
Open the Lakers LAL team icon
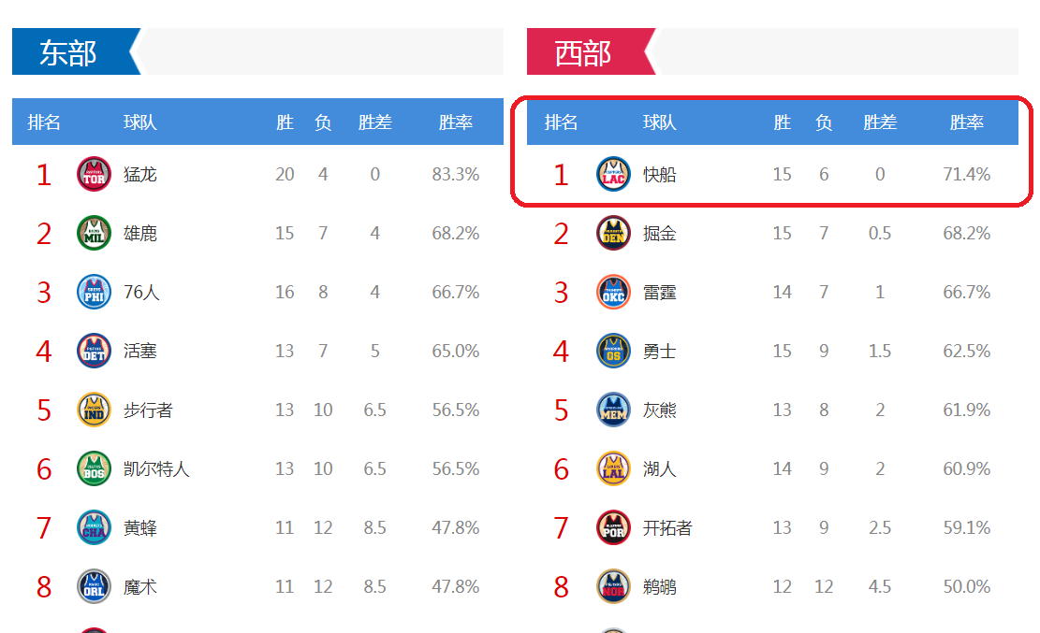(x=613, y=468)
